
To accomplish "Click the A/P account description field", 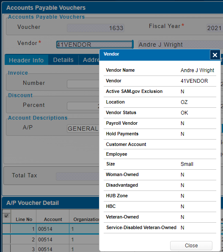I will 83,129.
